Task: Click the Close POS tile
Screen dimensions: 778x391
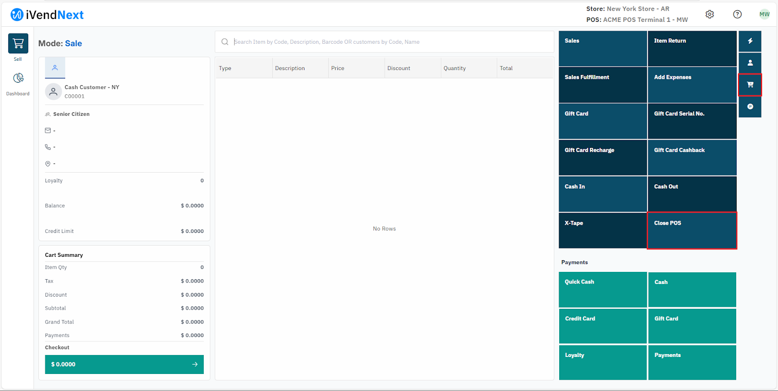Action: (692, 231)
